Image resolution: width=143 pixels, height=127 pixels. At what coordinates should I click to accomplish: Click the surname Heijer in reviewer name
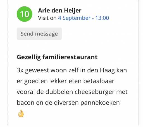[x=73, y=11]
